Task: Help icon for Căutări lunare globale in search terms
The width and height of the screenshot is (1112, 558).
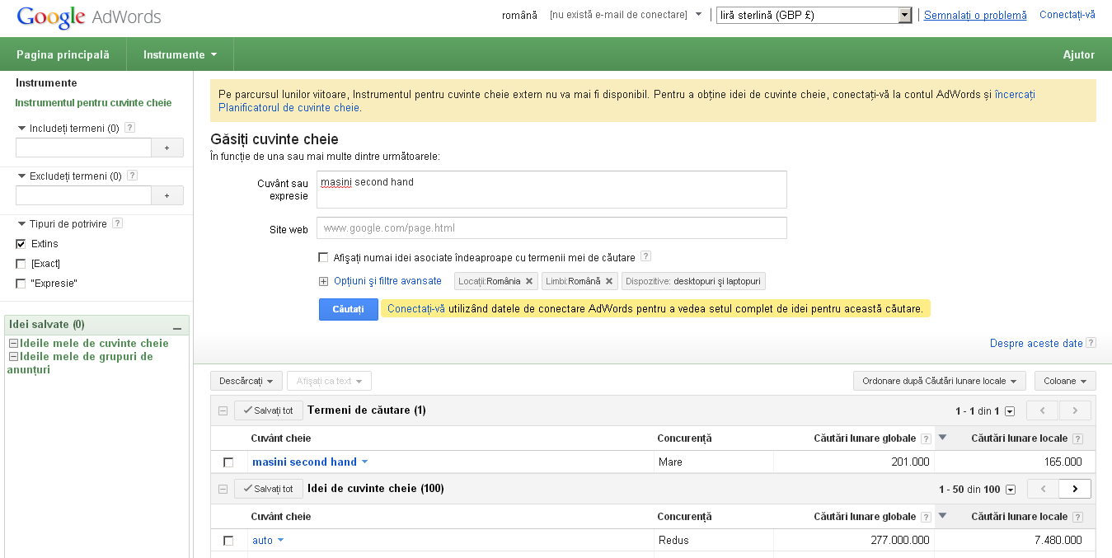Action: (x=926, y=438)
